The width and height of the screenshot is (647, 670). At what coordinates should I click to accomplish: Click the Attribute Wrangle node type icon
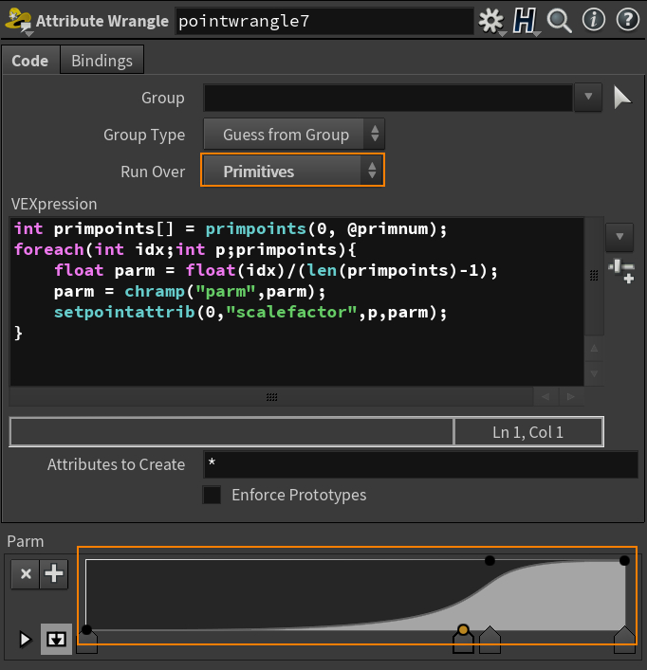click(18, 21)
